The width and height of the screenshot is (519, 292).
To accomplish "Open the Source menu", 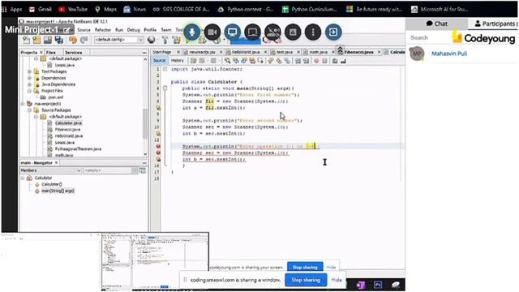I will pos(84,30).
